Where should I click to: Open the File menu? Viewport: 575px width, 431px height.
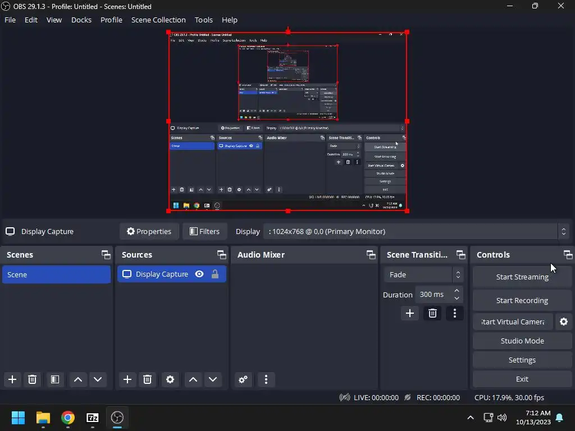tap(10, 20)
